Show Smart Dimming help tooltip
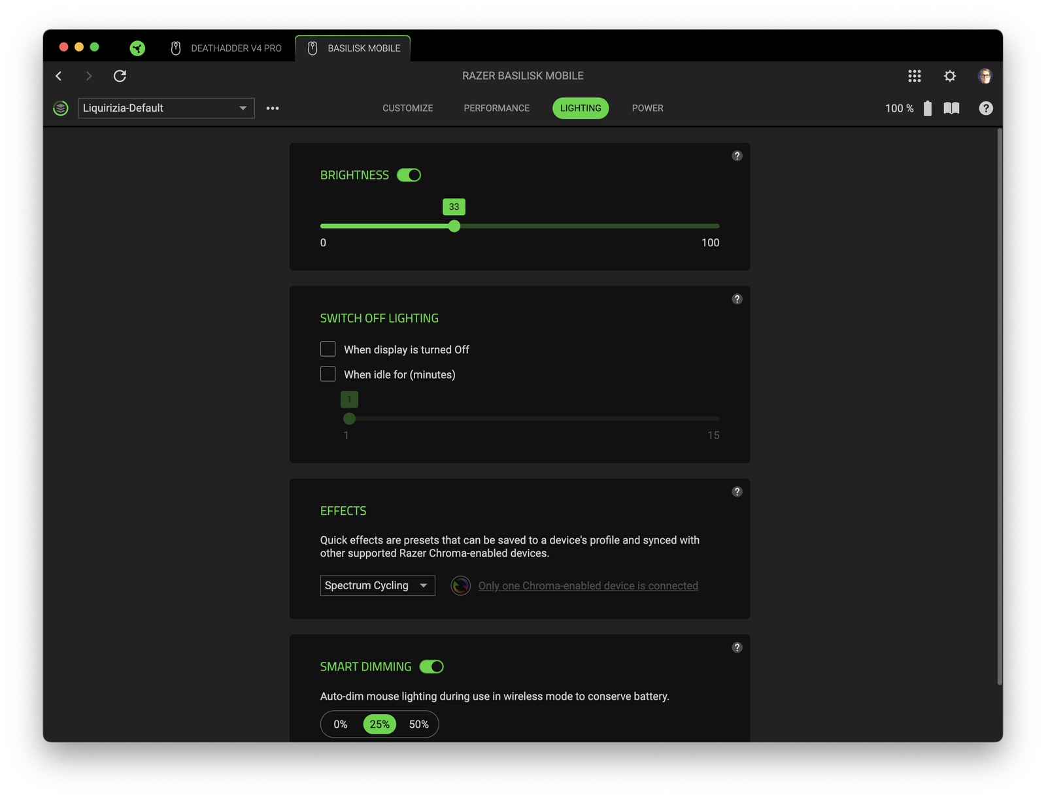The height and width of the screenshot is (799, 1046). pos(737,648)
